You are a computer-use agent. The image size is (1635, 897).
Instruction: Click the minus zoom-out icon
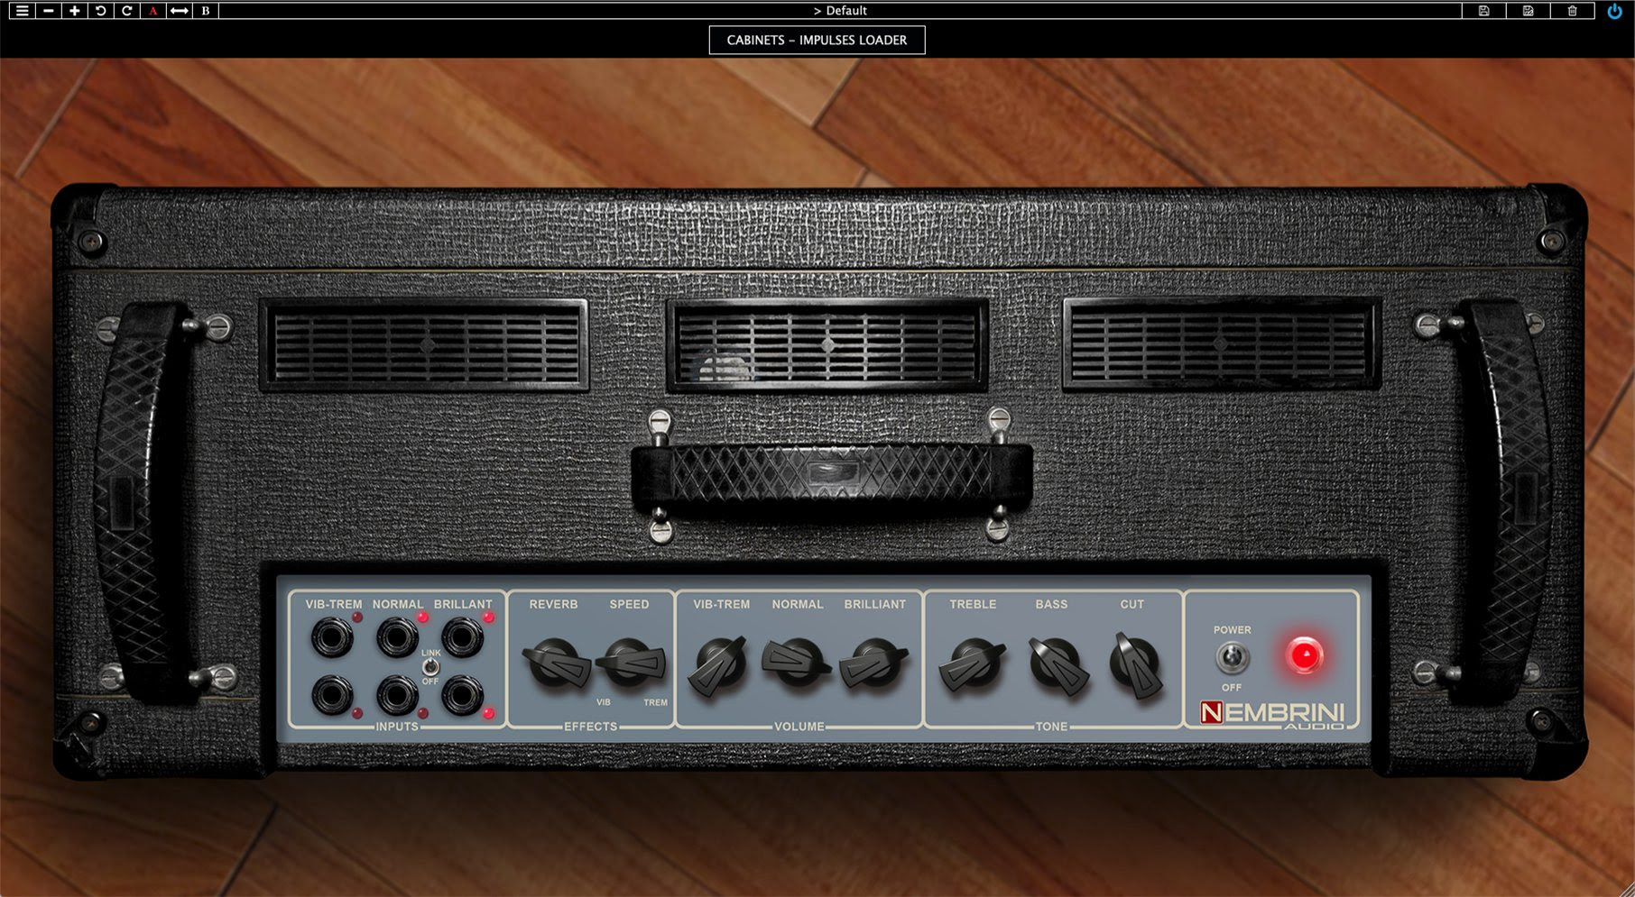coord(49,11)
